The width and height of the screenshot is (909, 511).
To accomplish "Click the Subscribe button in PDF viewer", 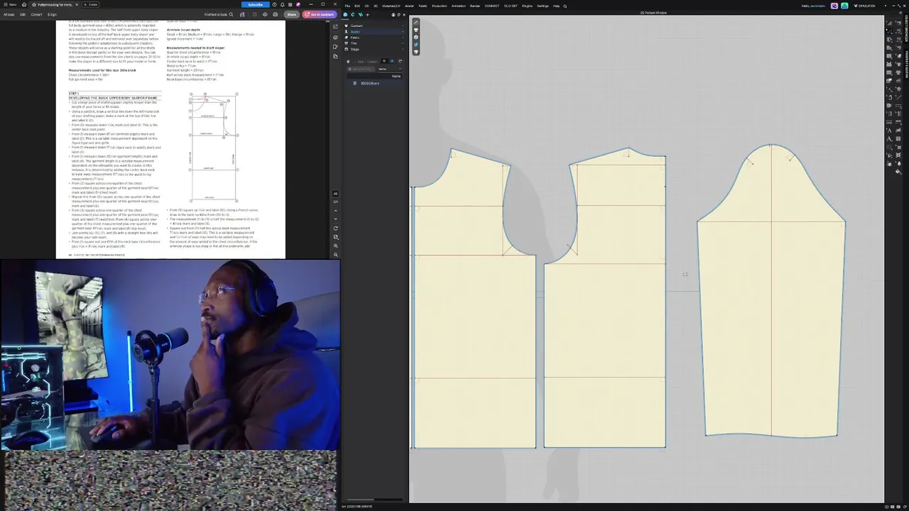I will point(256,5).
